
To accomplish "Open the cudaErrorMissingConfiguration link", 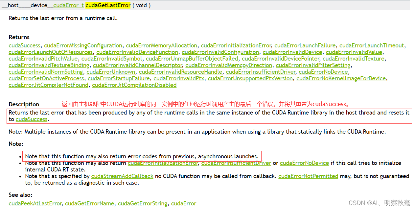I will point(83,45).
